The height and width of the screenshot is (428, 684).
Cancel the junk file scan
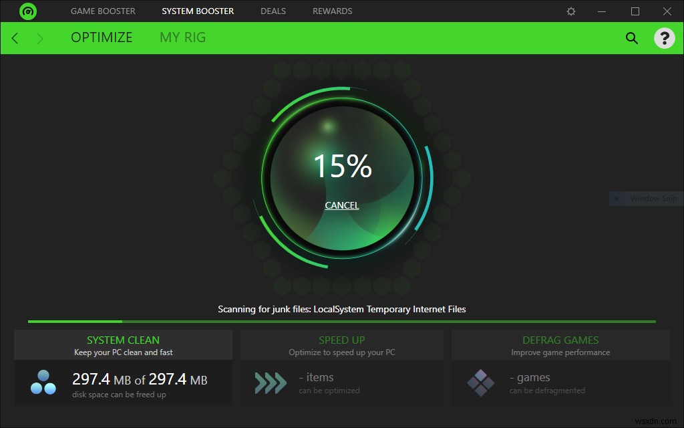[x=341, y=205]
